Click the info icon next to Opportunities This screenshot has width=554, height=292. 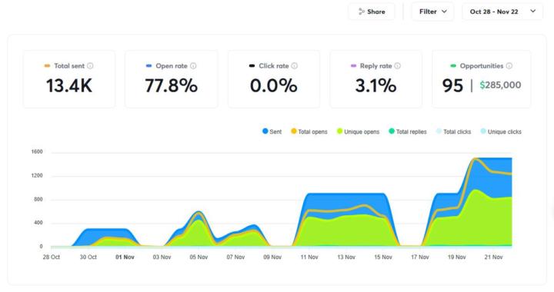coord(509,65)
